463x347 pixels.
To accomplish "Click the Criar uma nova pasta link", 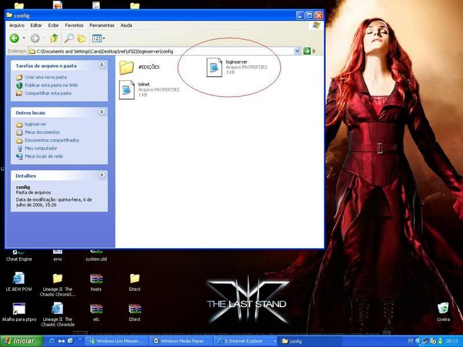I will [x=45, y=77].
